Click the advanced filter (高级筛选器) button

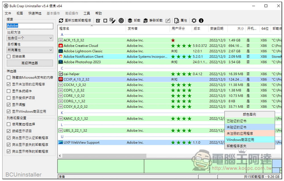30,63
